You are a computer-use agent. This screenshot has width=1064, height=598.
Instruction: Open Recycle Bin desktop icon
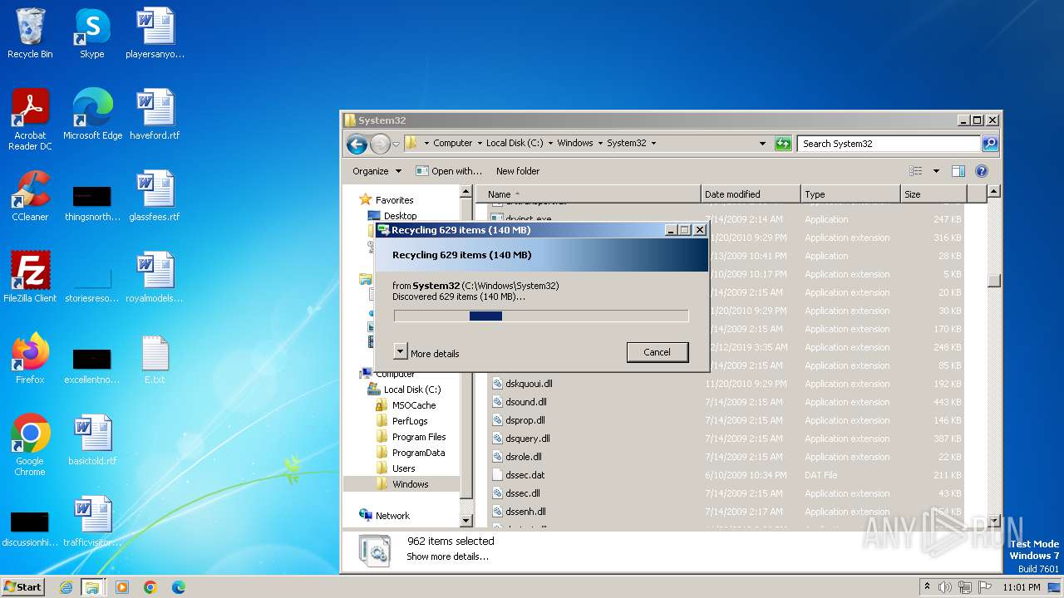point(30,34)
